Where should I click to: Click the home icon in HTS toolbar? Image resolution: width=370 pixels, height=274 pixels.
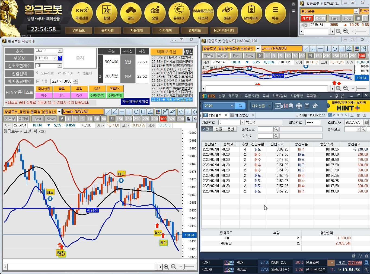315,106
